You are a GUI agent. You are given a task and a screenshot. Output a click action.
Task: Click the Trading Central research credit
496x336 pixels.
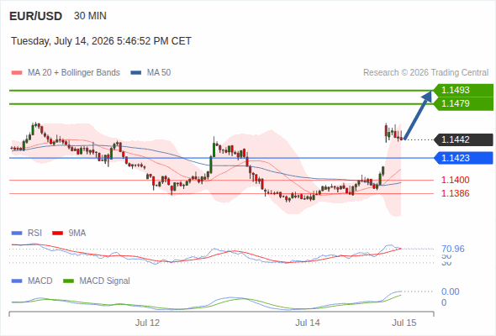coord(425,73)
